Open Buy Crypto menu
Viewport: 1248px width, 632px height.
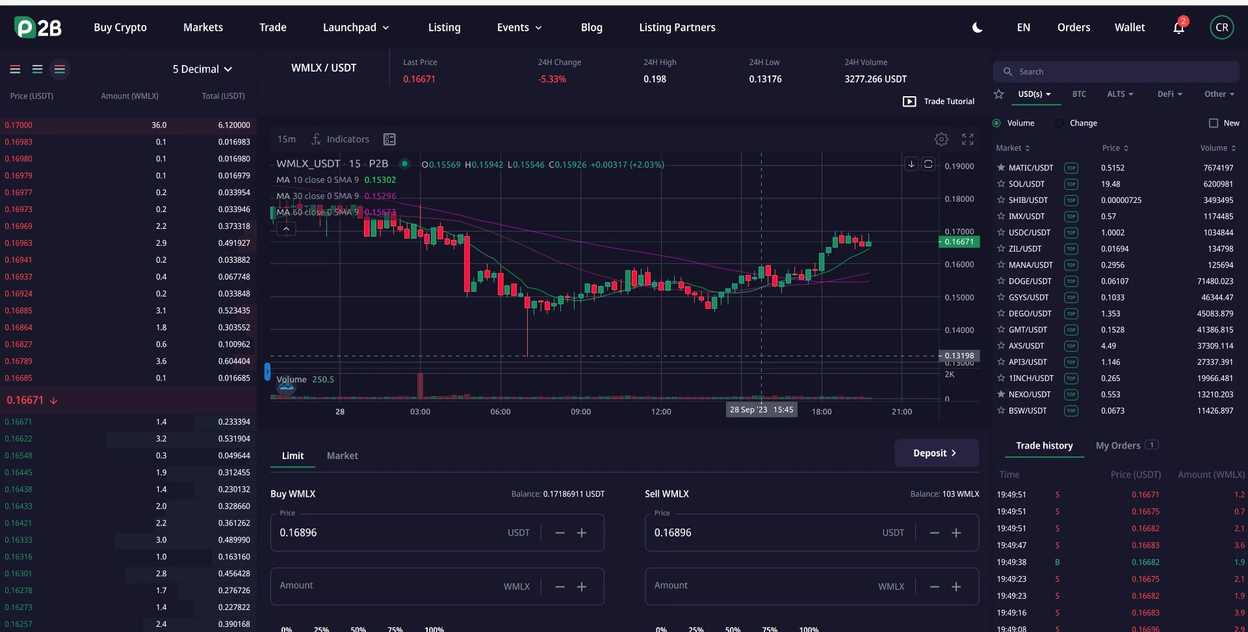click(x=120, y=27)
